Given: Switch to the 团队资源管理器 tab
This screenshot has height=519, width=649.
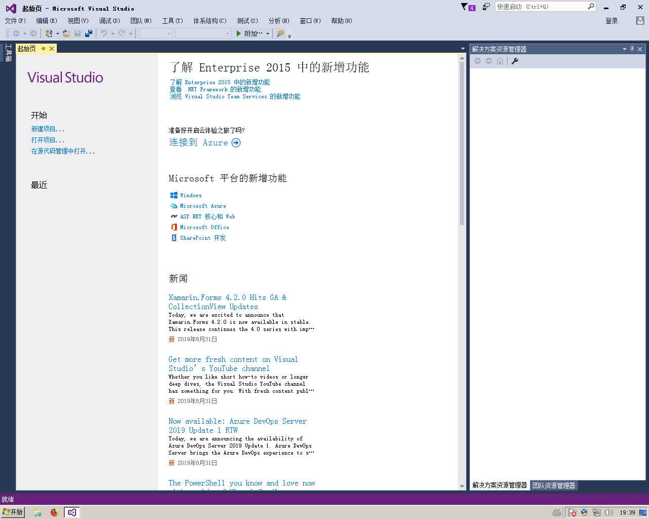Looking at the screenshot, I should point(554,486).
